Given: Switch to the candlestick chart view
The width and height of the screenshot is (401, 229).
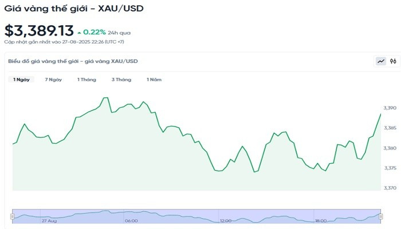Looking at the screenshot, I should pos(393,61).
